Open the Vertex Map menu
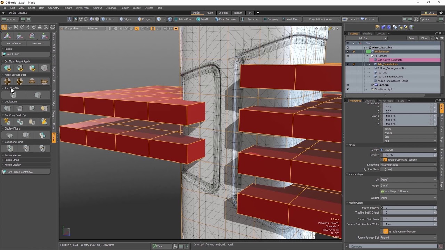Viewport: 445px width, 250px height. [x=82, y=8]
